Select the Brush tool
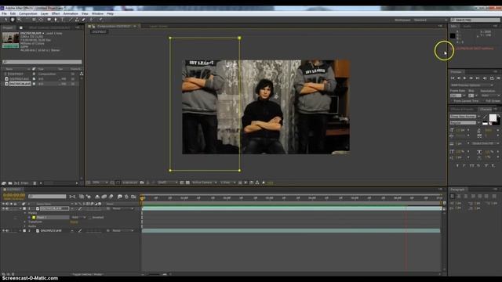 [x=71, y=20]
